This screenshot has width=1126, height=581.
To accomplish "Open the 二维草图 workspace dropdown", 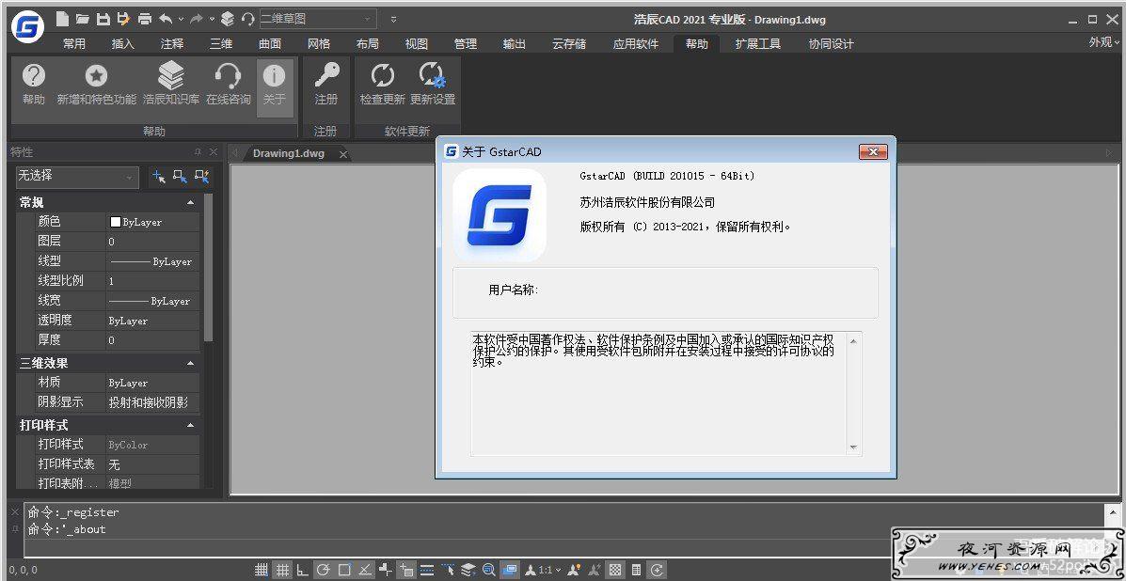I will [316, 19].
